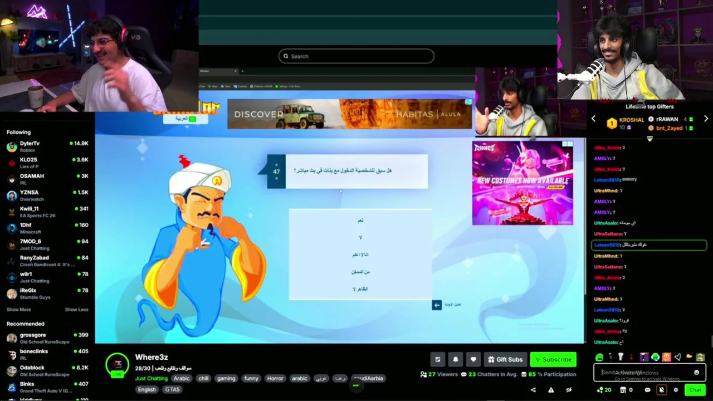Click the chill stream tag
Image resolution: width=713 pixels, height=401 pixels.
pyautogui.click(x=203, y=379)
